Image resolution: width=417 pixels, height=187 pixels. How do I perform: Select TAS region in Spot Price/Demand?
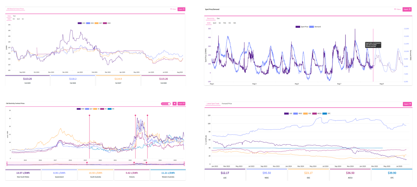pos(224,23)
